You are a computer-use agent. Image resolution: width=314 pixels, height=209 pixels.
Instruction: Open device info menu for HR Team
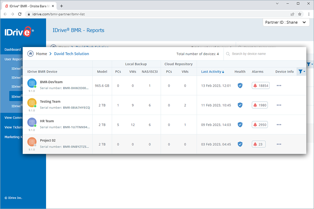point(279,125)
